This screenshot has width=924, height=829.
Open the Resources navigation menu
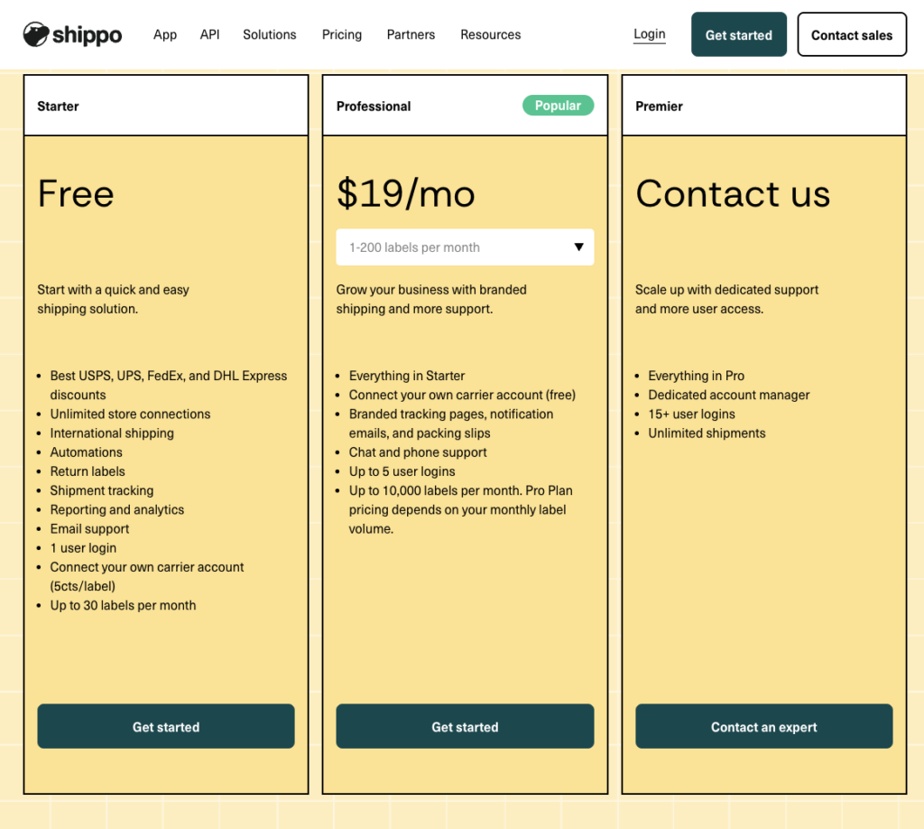(x=490, y=34)
